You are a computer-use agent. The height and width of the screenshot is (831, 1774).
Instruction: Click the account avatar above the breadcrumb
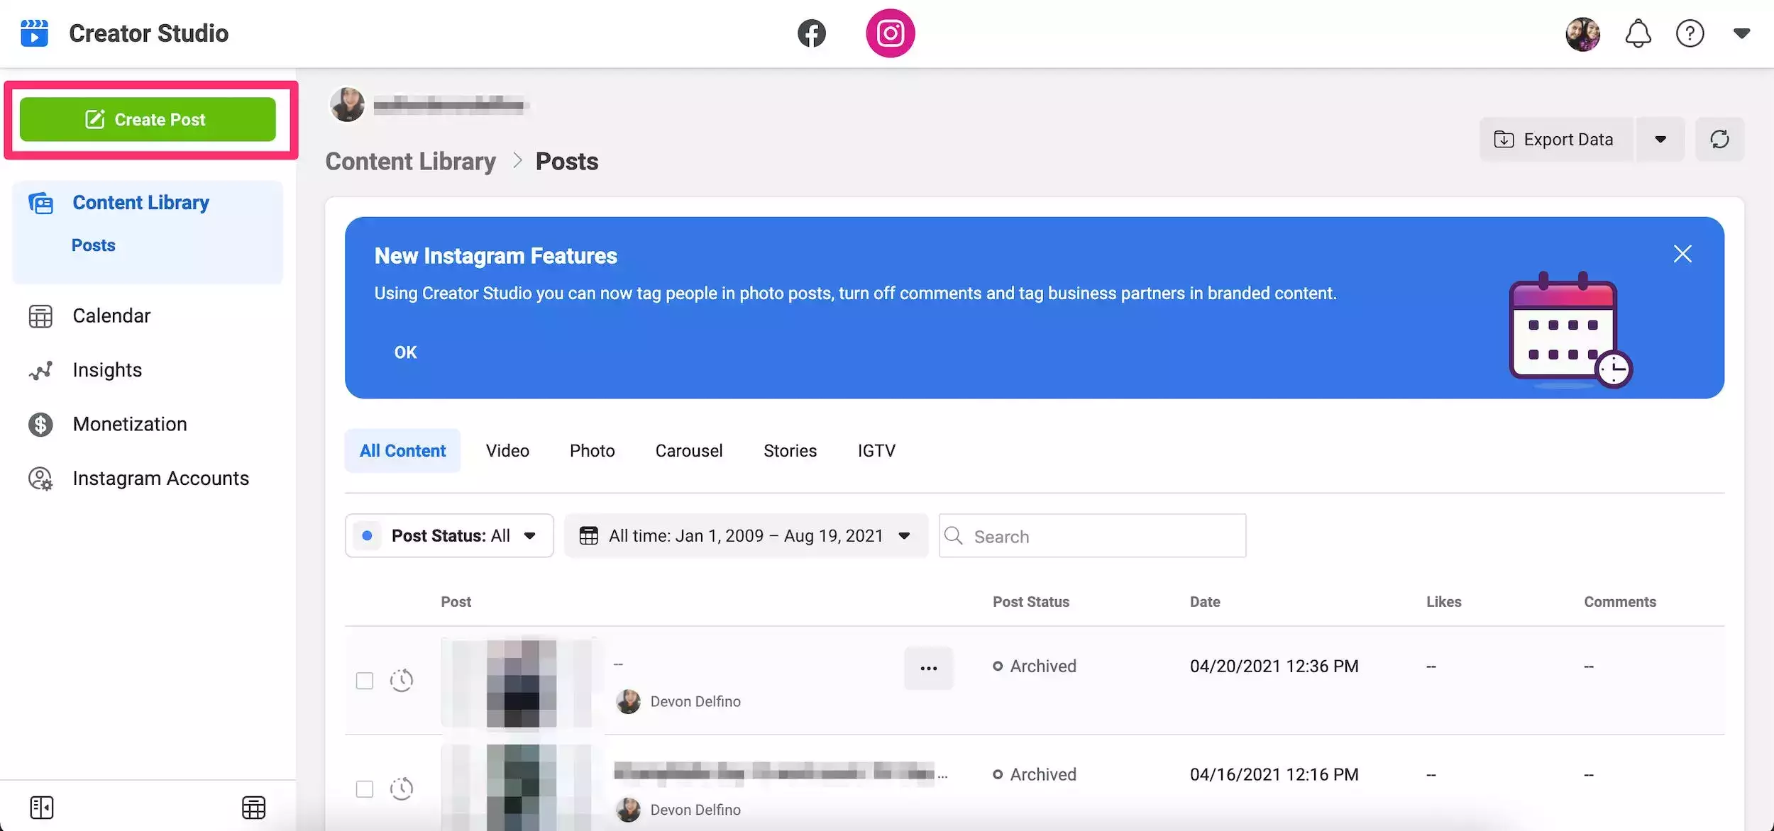pyautogui.click(x=347, y=105)
